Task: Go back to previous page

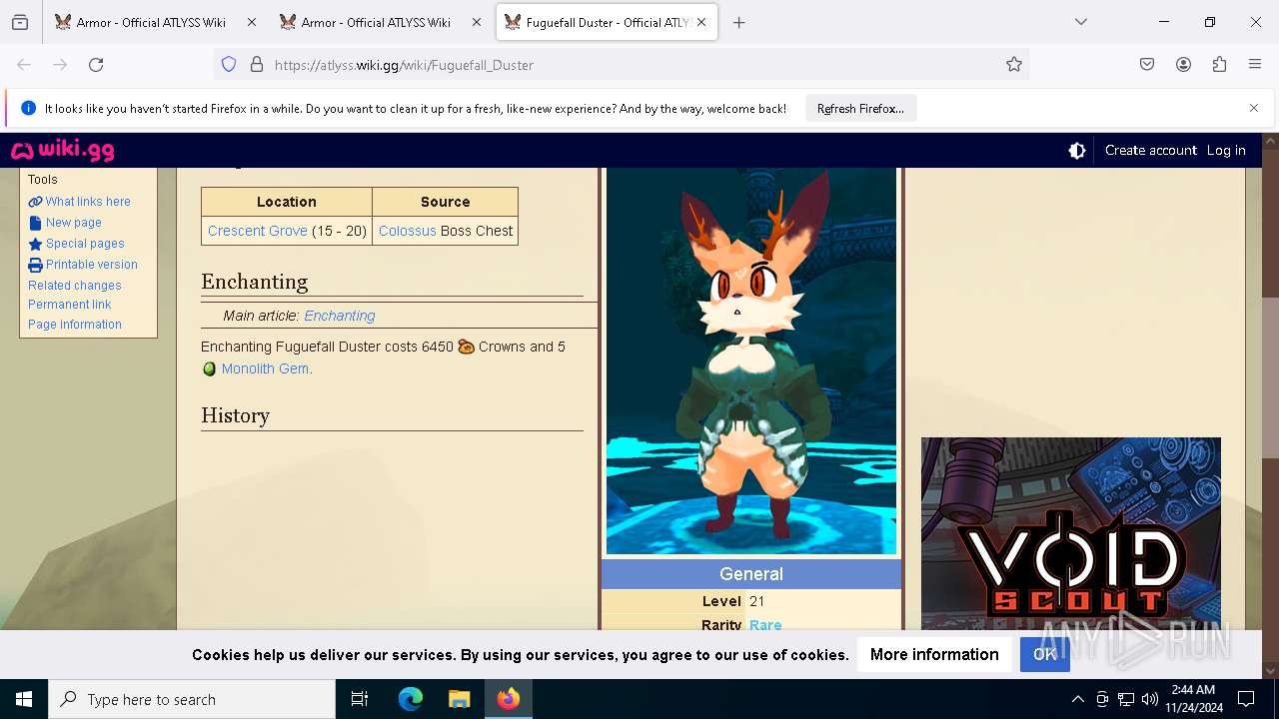Action: (24, 64)
